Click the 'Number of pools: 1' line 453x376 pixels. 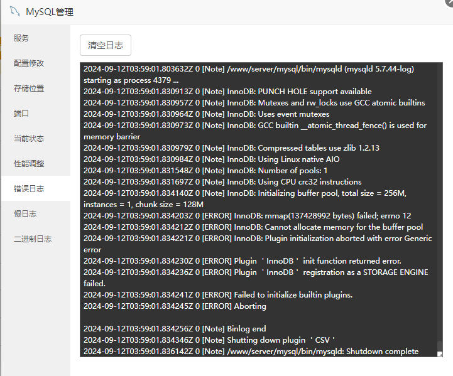point(205,171)
